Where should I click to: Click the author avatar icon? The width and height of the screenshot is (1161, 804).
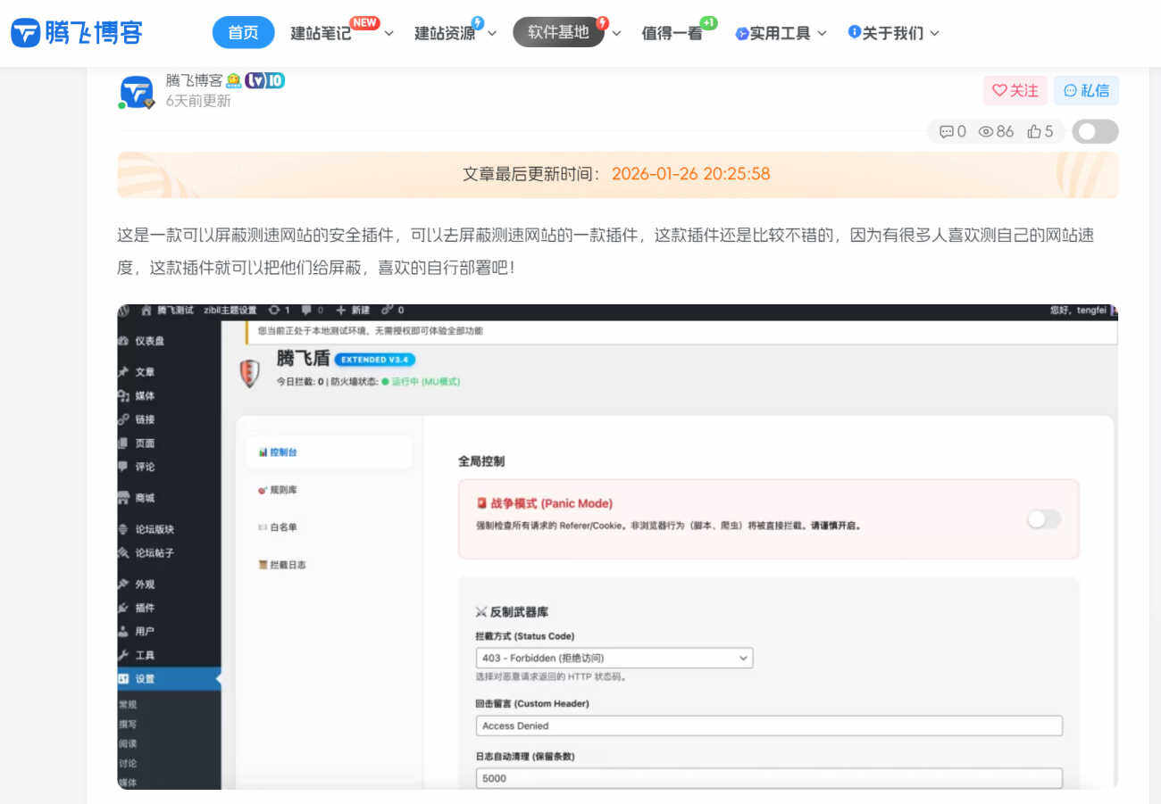point(137,92)
